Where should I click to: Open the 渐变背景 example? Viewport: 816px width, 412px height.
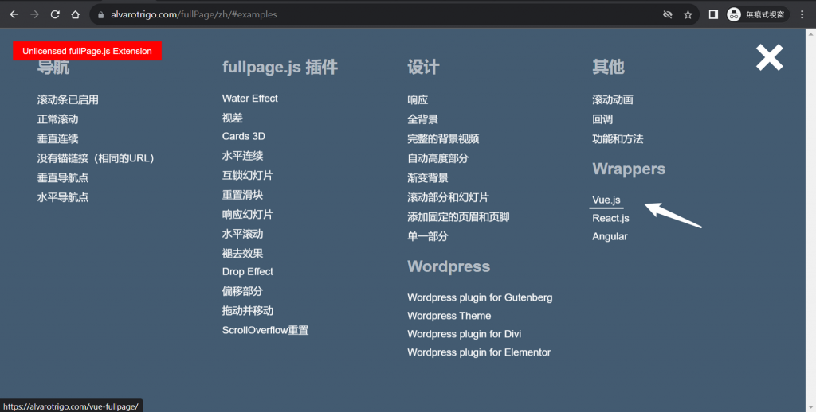pos(428,177)
